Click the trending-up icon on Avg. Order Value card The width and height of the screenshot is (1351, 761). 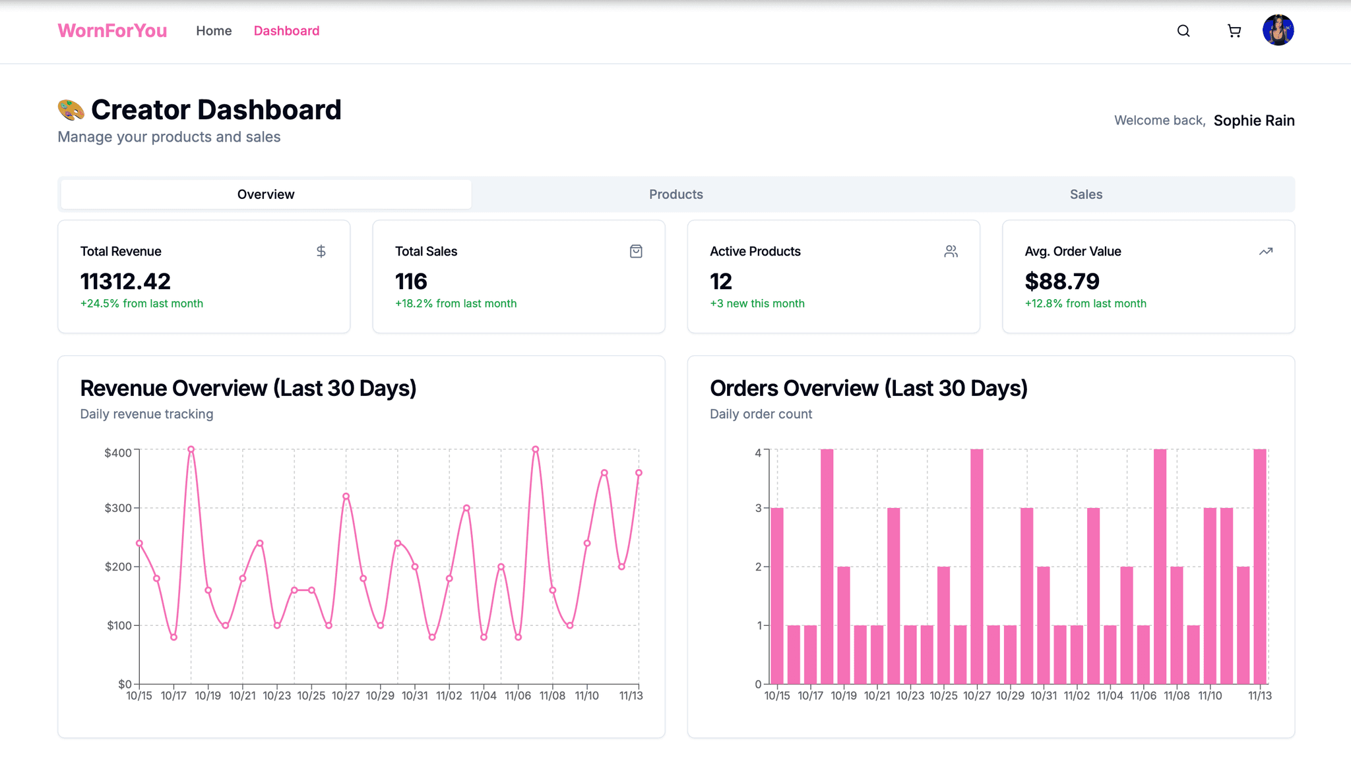(x=1266, y=251)
